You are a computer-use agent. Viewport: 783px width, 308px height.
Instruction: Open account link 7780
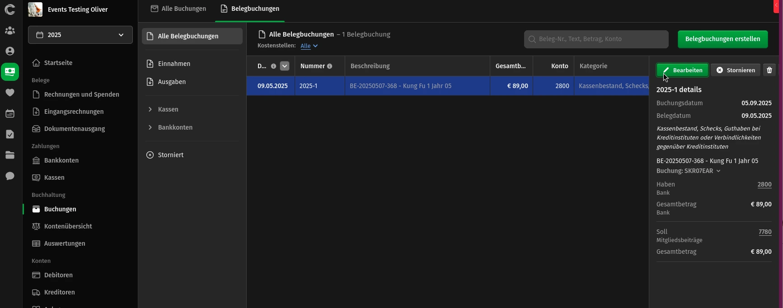click(764, 232)
